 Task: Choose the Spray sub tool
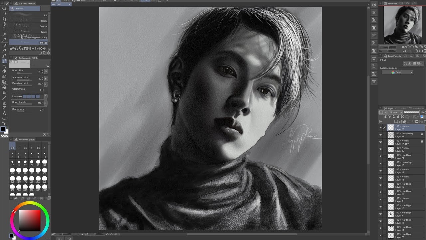click(x=29, y=21)
